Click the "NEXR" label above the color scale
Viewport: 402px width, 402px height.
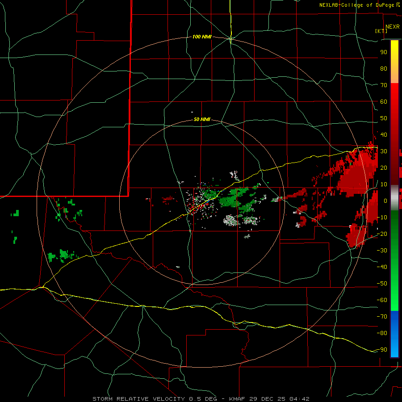393,27
